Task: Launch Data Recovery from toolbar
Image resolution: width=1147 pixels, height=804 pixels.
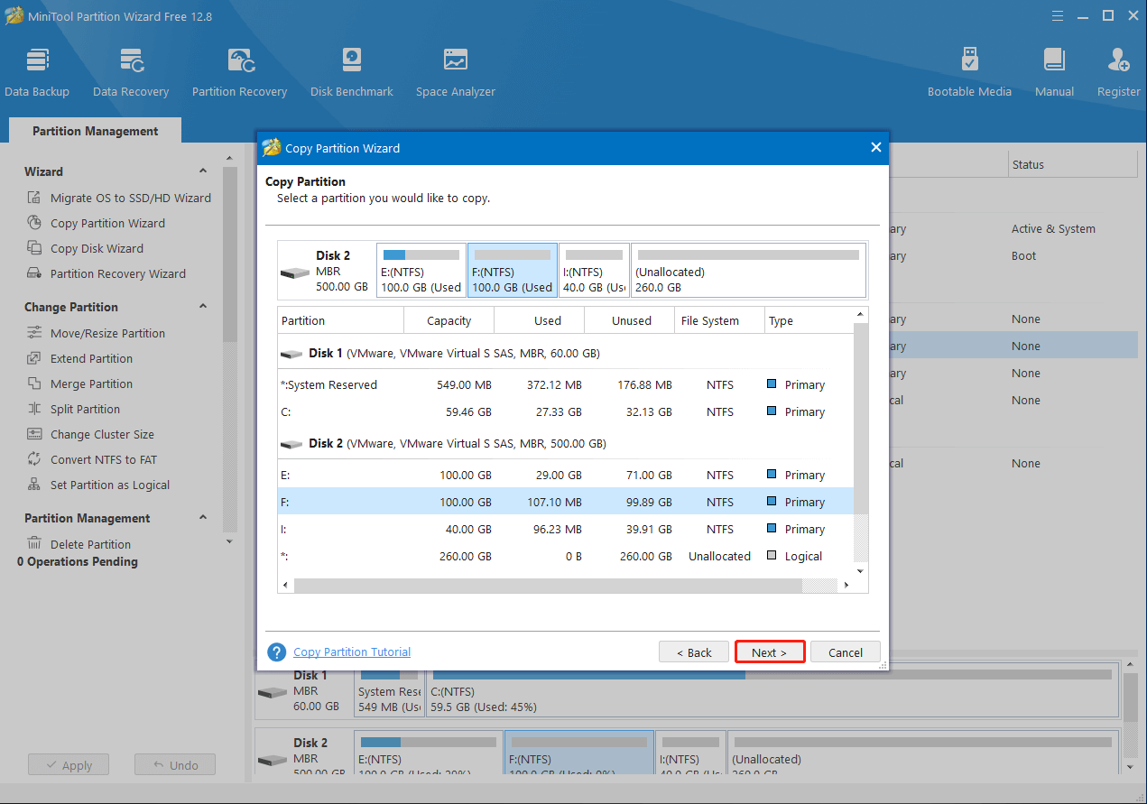Action: pos(131,72)
